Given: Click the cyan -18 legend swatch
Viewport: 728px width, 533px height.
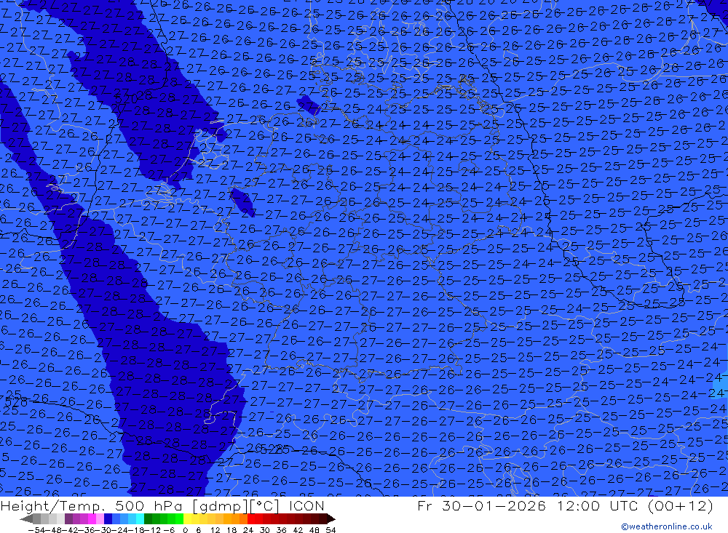Looking at the screenshot, I should pyautogui.click(x=139, y=519).
